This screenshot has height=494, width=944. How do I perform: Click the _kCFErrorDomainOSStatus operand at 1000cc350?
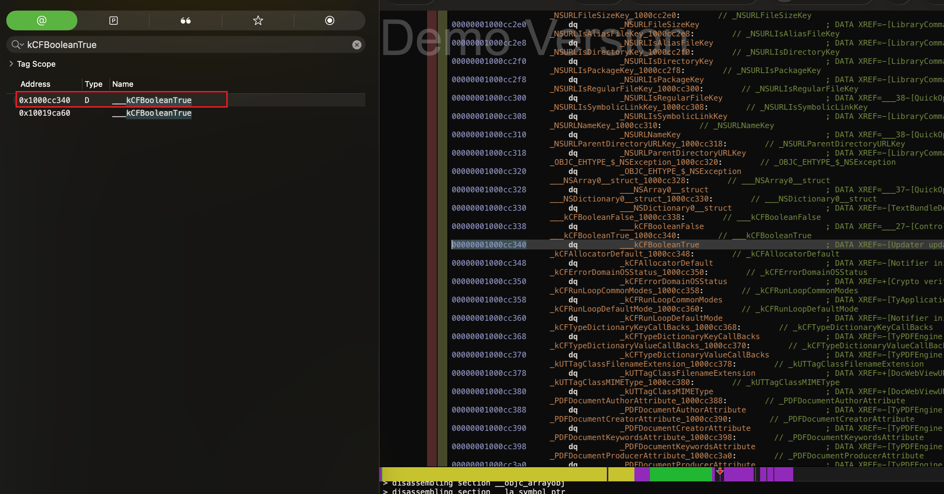(673, 281)
